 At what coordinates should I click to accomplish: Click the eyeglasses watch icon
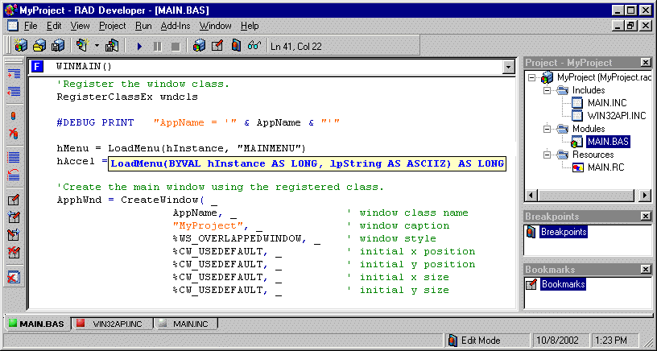coord(254,45)
